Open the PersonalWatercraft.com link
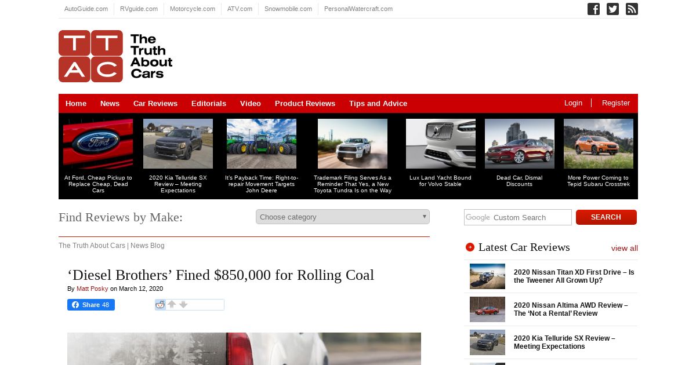The height and width of the screenshot is (365, 696). click(x=358, y=9)
